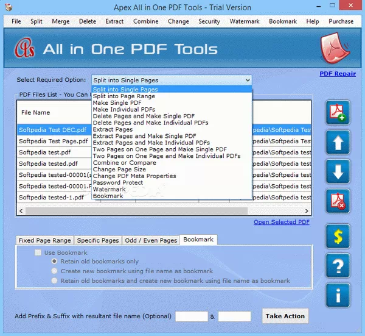Choose 'Delete Pages and Make Single PDF'

[172, 116]
